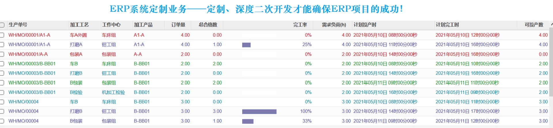The height and width of the screenshot is (128, 553).
Task: Sort by the 计划投产时 column header
Action: click(365, 25)
